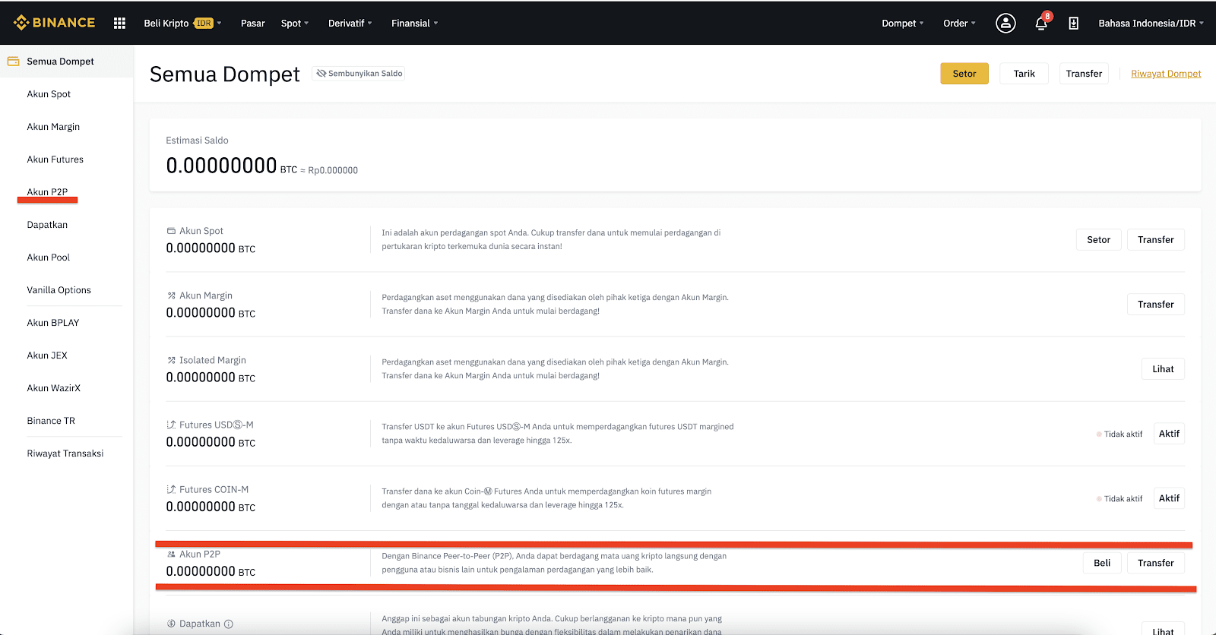This screenshot has width=1216, height=635.
Task: Select Semua Dompet in sidebar
Action: [67, 62]
